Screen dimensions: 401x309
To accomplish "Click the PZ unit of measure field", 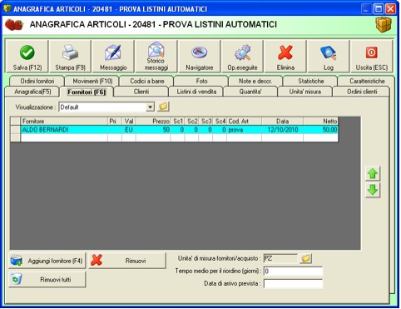I will [x=280, y=258].
